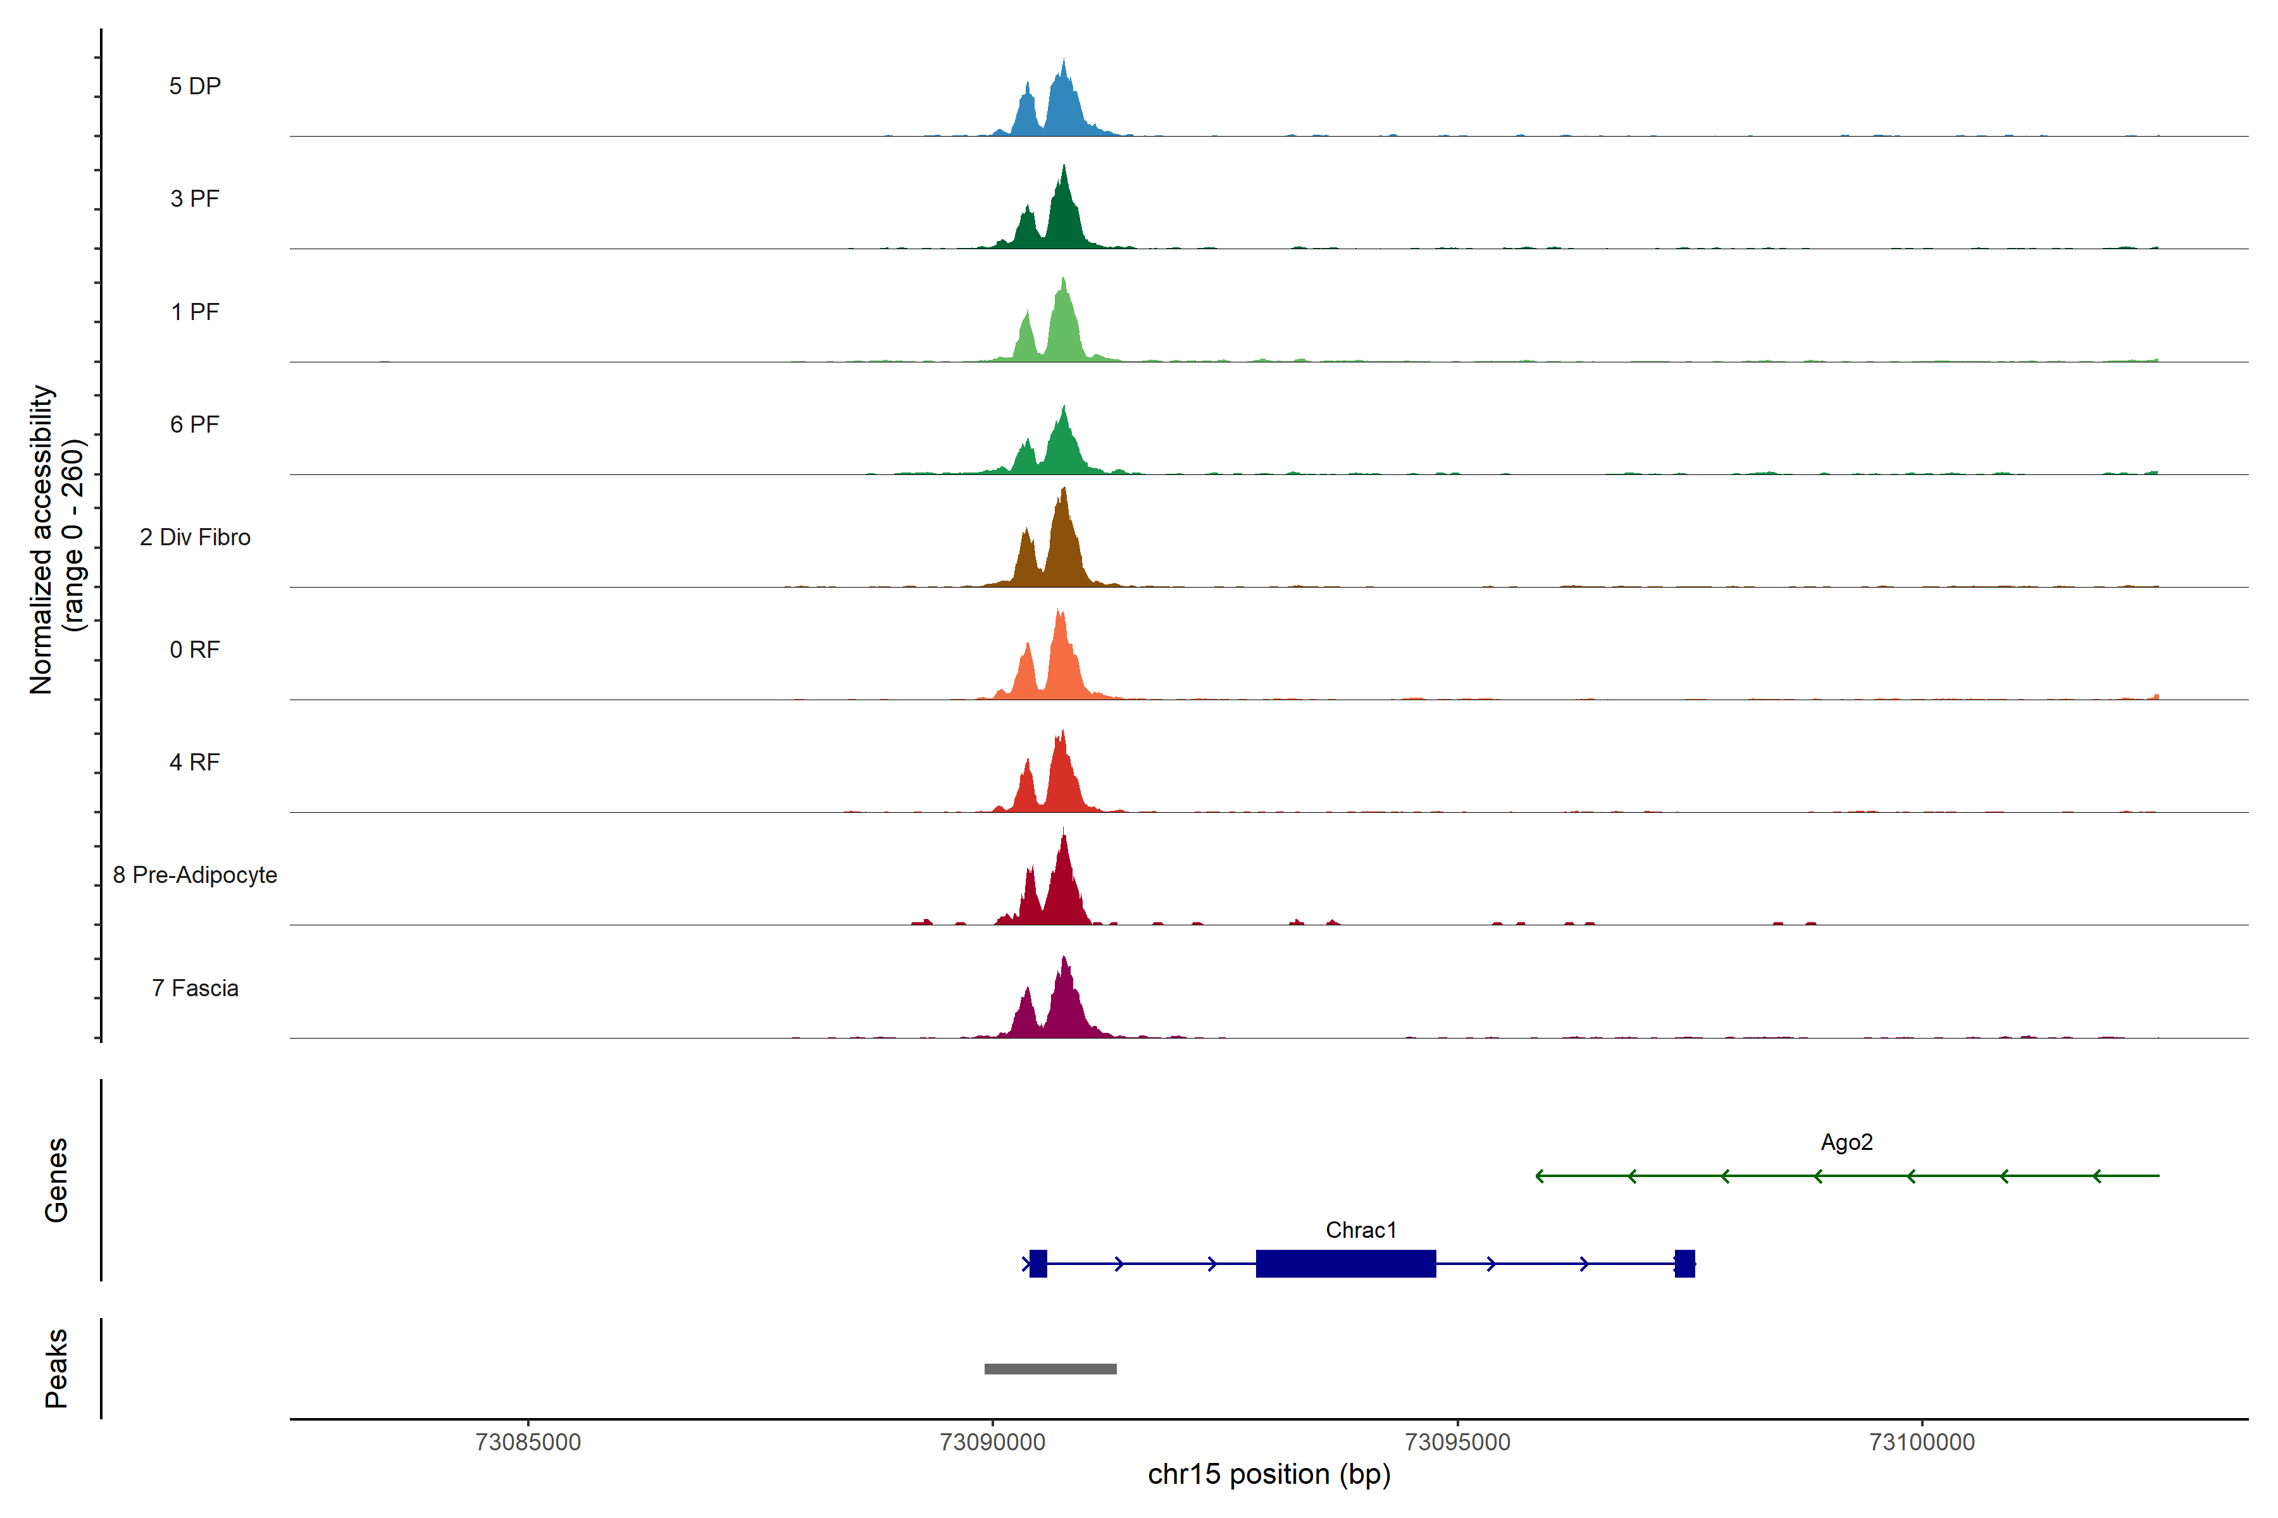This screenshot has width=2278, height=1518.
Task: Click the Ago2 gene label
Action: click(1846, 1142)
